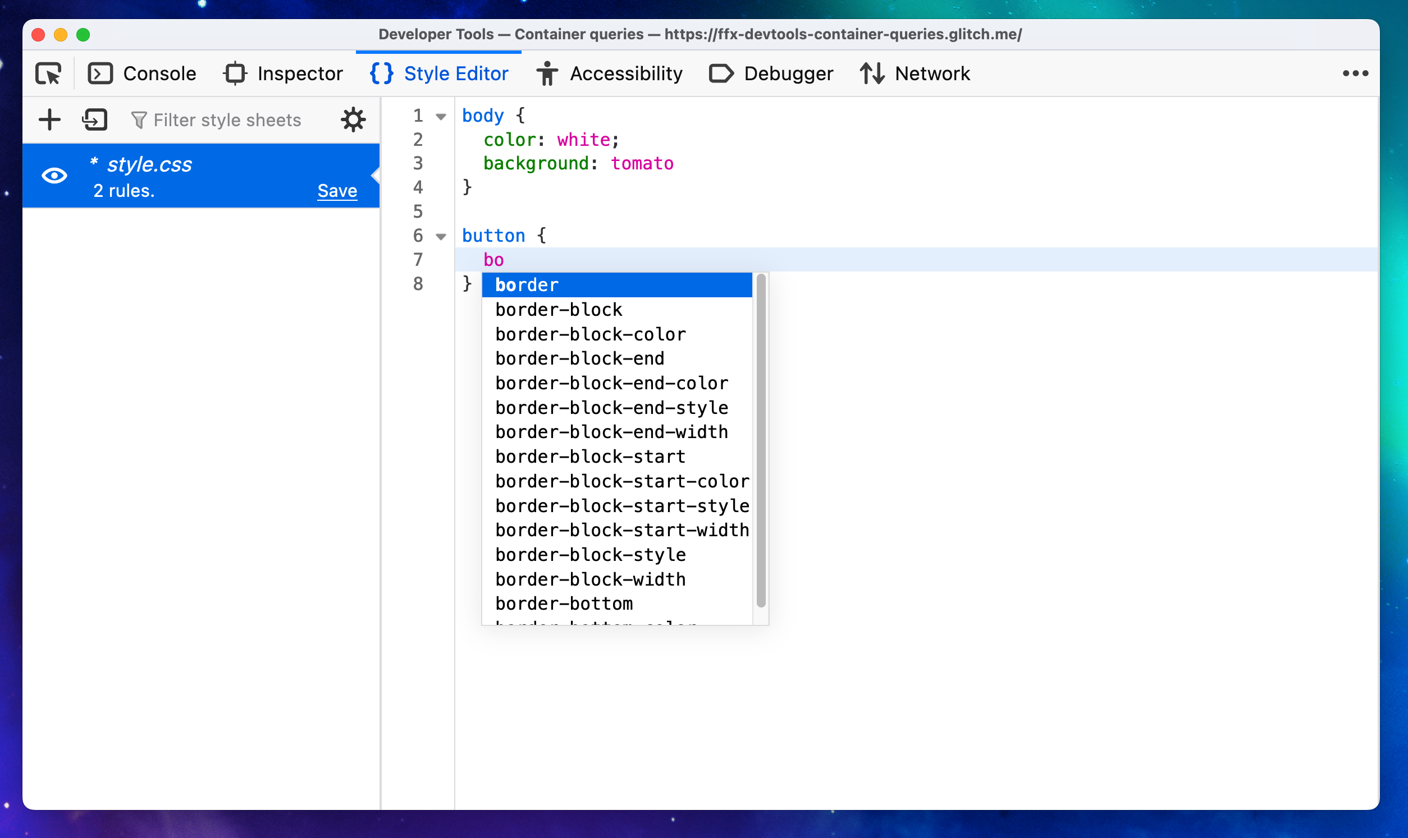Select border from autocomplete dropdown

pos(619,284)
